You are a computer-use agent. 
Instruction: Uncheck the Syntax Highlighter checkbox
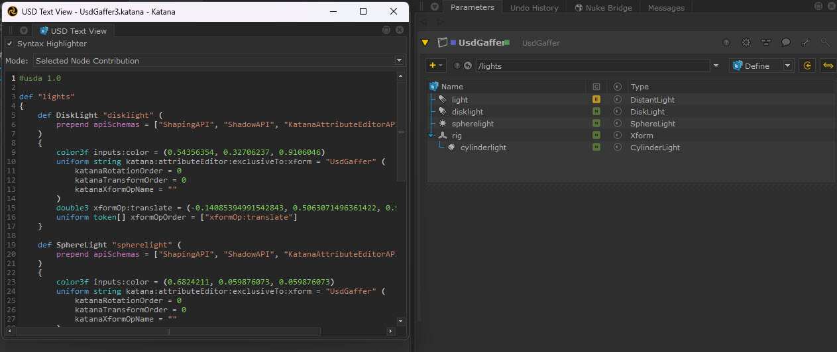(10, 44)
